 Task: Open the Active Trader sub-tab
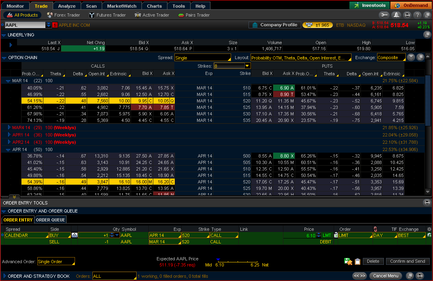[152, 15]
